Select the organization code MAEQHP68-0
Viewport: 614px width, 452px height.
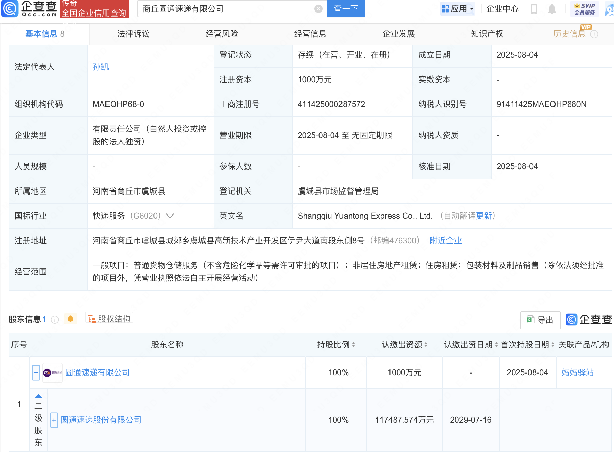(x=118, y=104)
